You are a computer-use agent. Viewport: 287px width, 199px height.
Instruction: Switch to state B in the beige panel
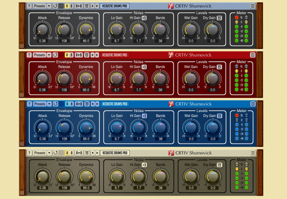tap(71, 153)
